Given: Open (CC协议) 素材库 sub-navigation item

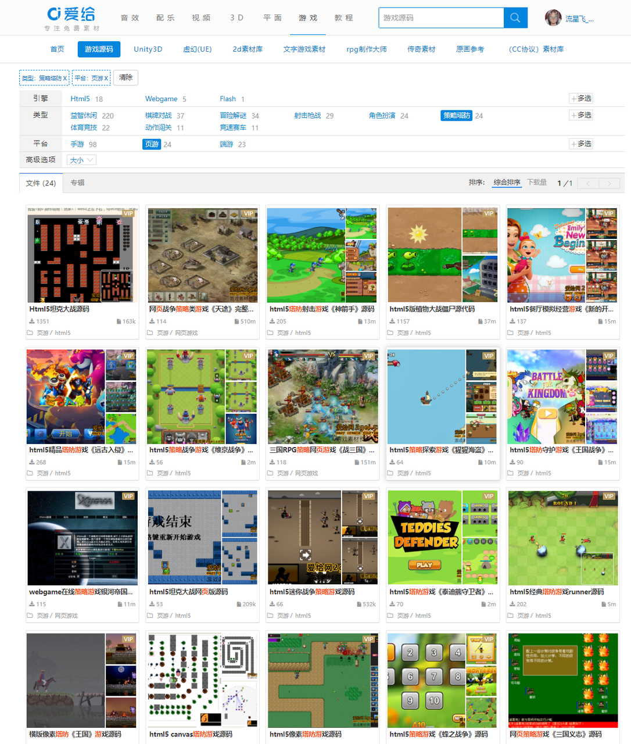Looking at the screenshot, I should pos(536,49).
